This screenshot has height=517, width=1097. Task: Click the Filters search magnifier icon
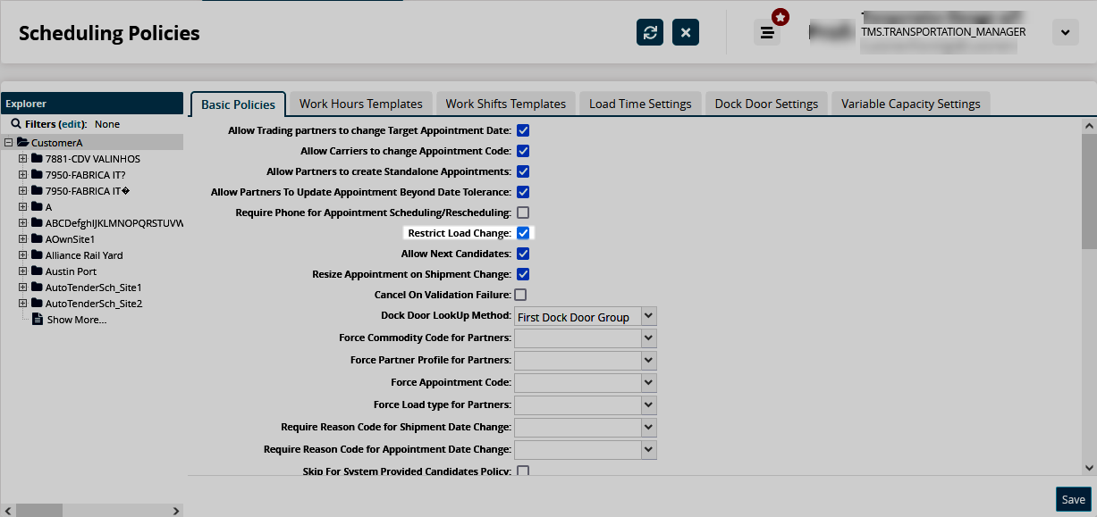click(x=15, y=124)
